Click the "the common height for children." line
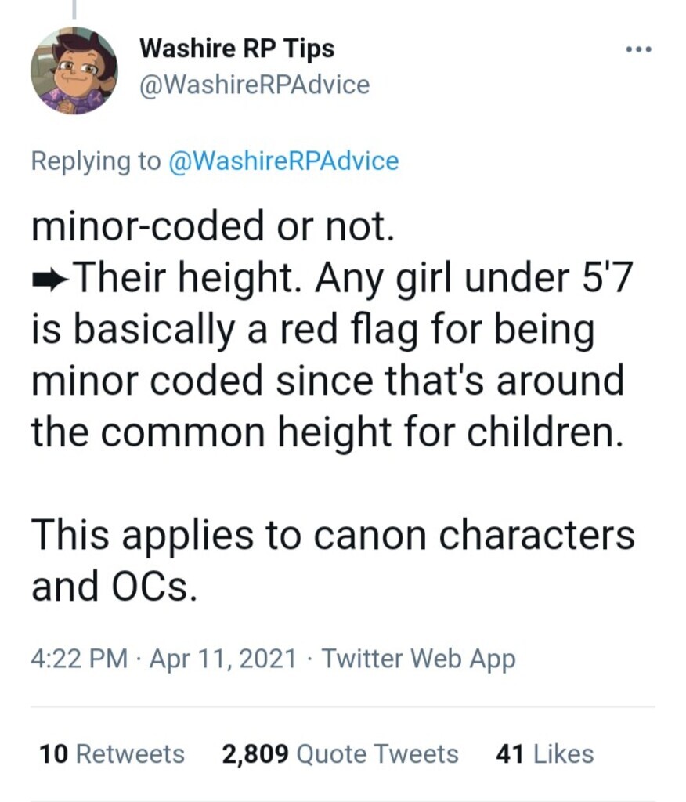 (x=328, y=431)
